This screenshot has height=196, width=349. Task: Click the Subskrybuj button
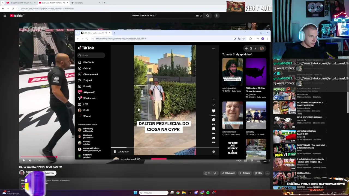click(x=49, y=173)
